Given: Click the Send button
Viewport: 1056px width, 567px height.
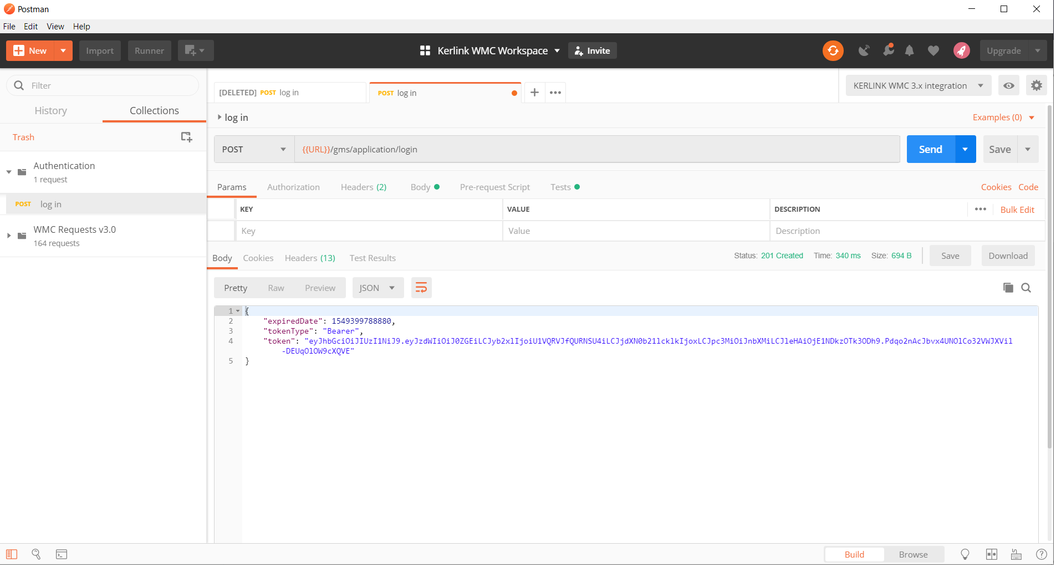Looking at the screenshot, I should coord(930,149).
